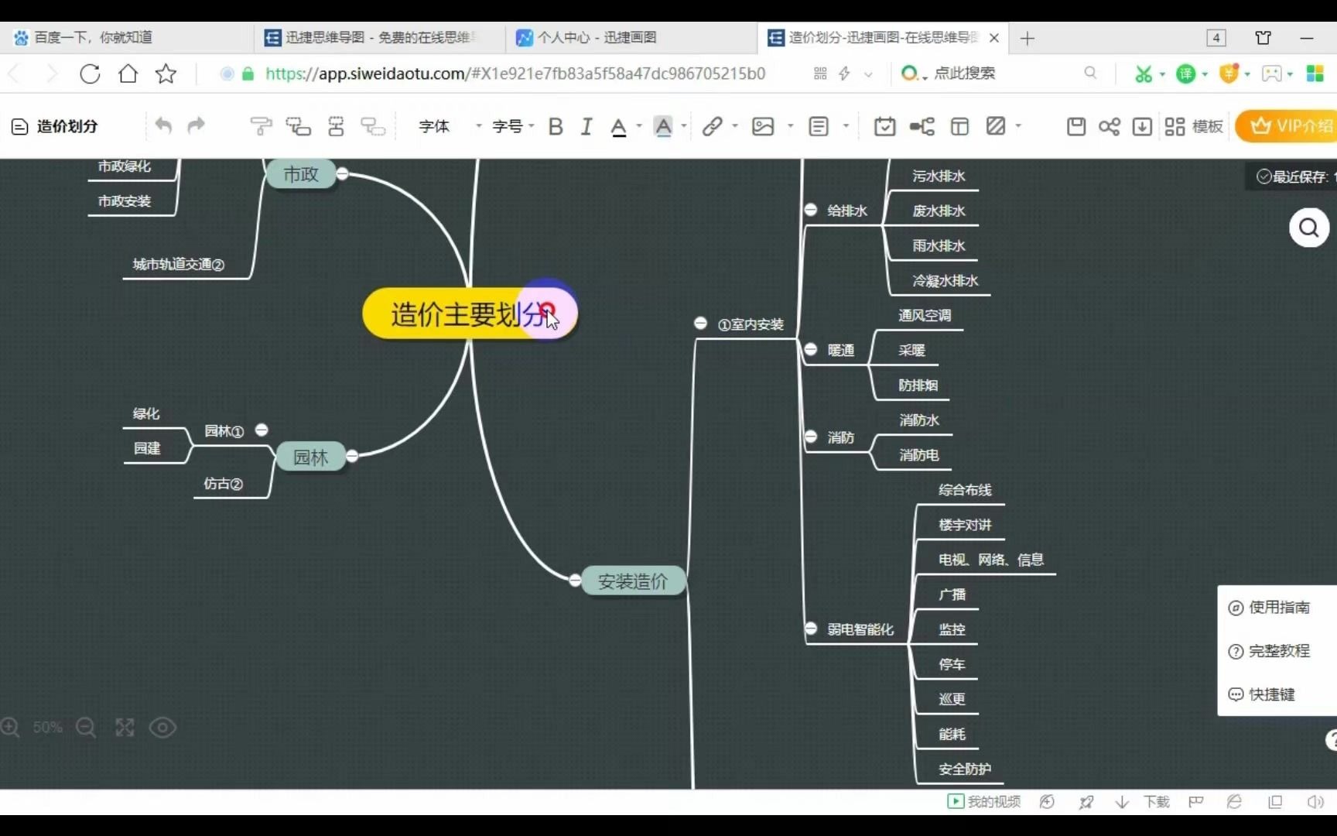Click the undo arrow icon
This screenshot has width=1337, height=836.
coord(163,125)
